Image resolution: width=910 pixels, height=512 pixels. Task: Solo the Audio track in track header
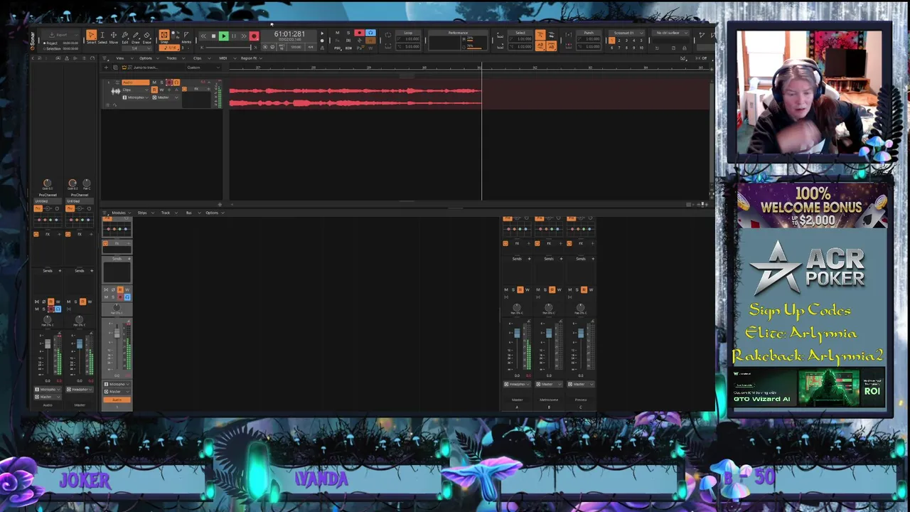click(x=161, y=82)
